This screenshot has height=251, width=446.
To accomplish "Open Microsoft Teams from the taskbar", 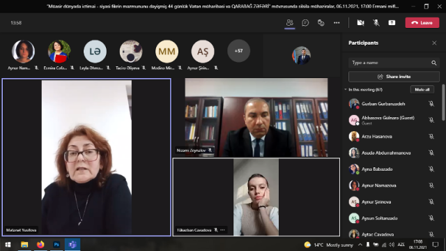I will [72, 245].
